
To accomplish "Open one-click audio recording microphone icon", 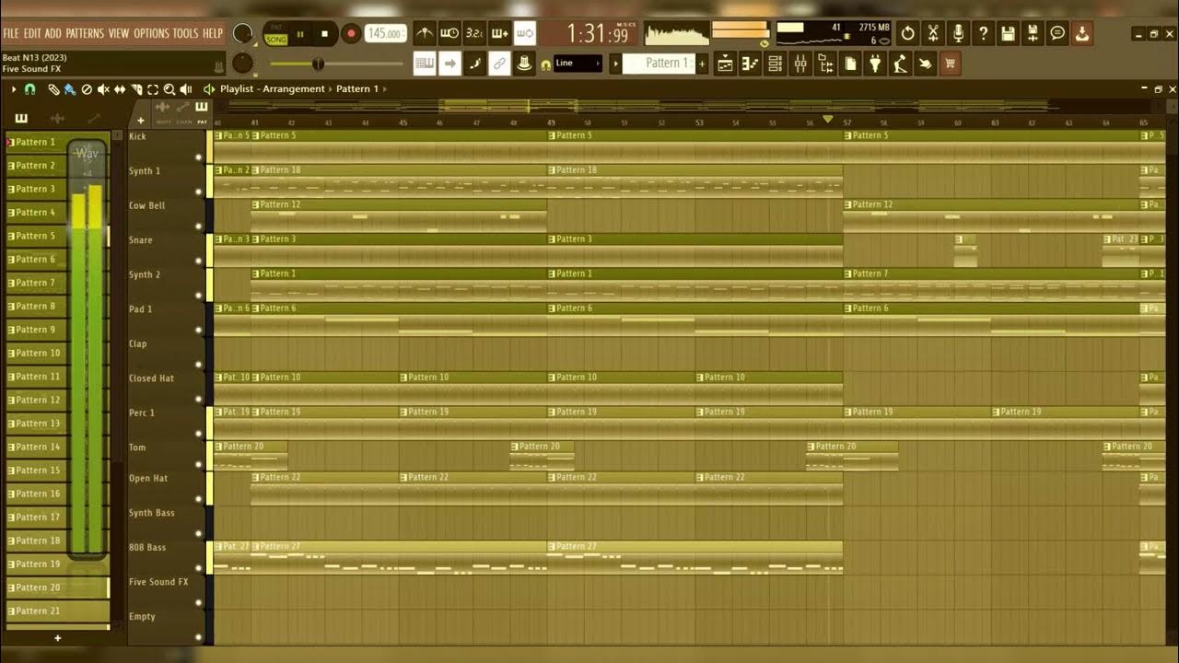I will coord(958,34).
